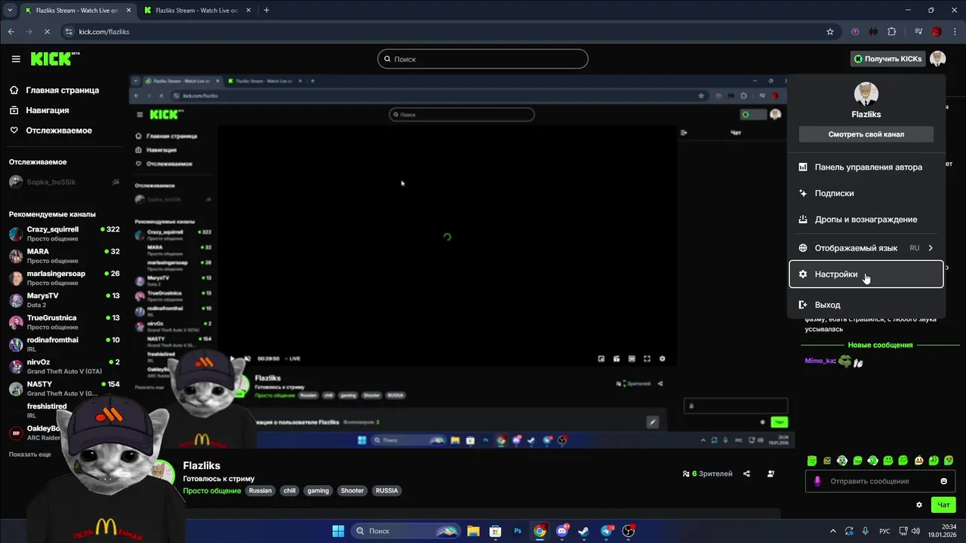Pick the first green quick emote
The image size is (966, 543).
[x=812, y=460]
